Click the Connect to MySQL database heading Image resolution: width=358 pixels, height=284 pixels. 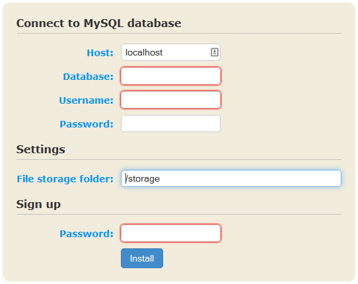[98, 24]
